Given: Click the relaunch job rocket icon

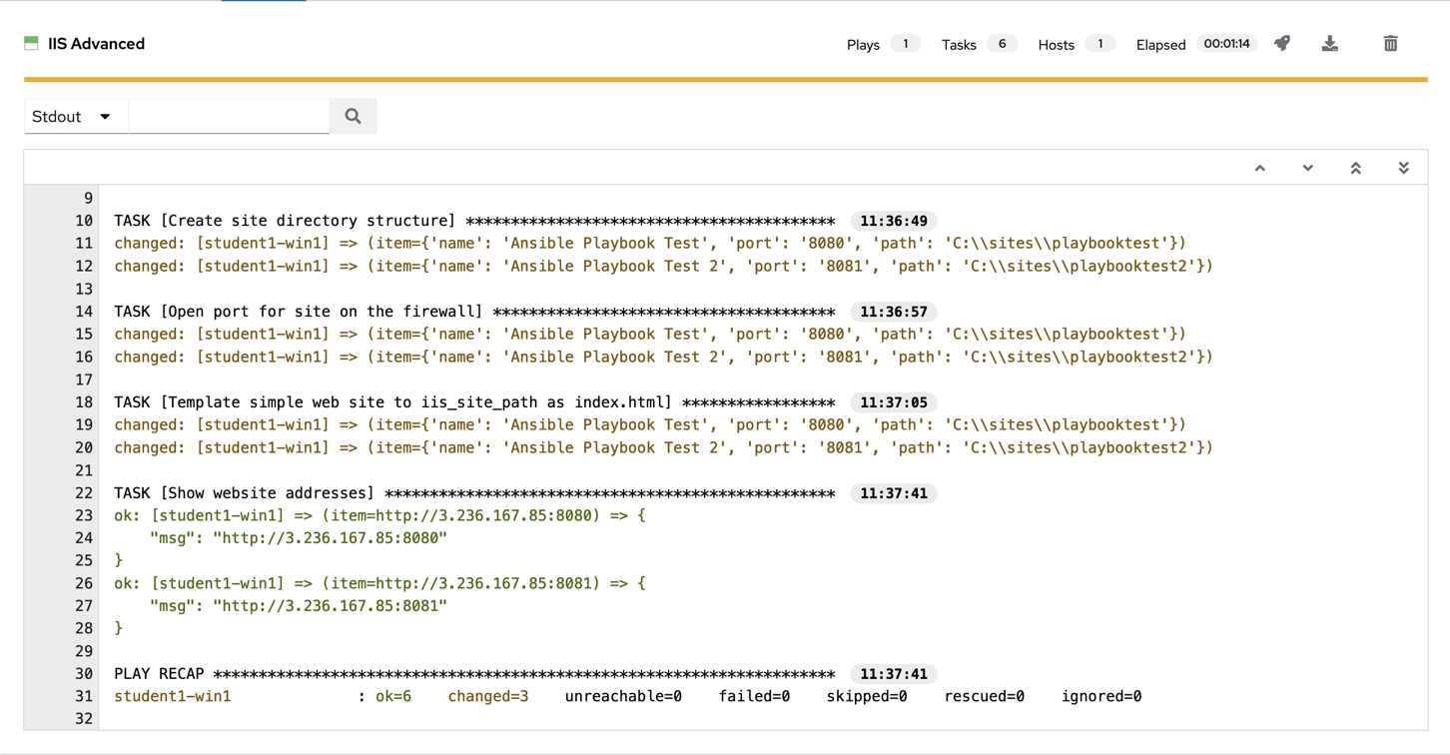Looking at the screenshot, I should tap(1282, 43).
